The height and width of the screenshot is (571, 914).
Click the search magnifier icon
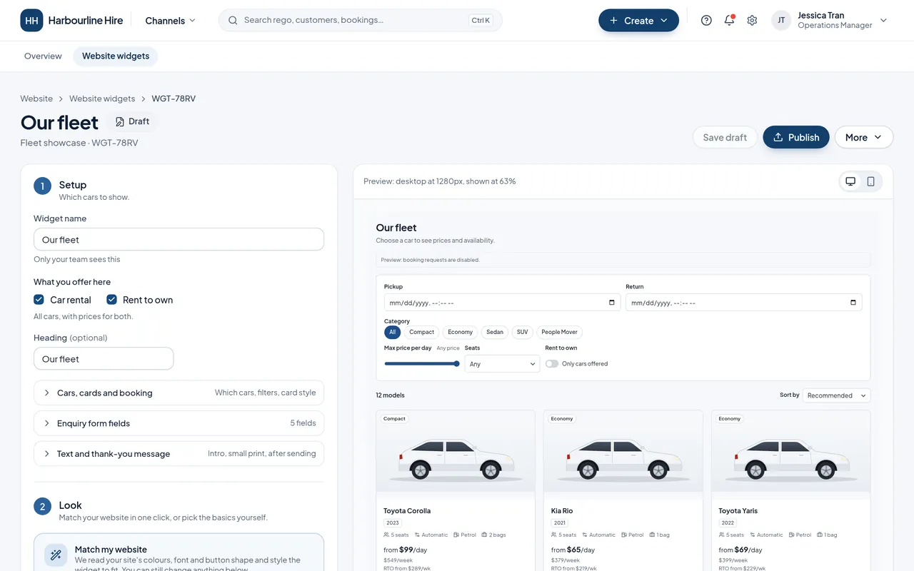pos(233,21)
